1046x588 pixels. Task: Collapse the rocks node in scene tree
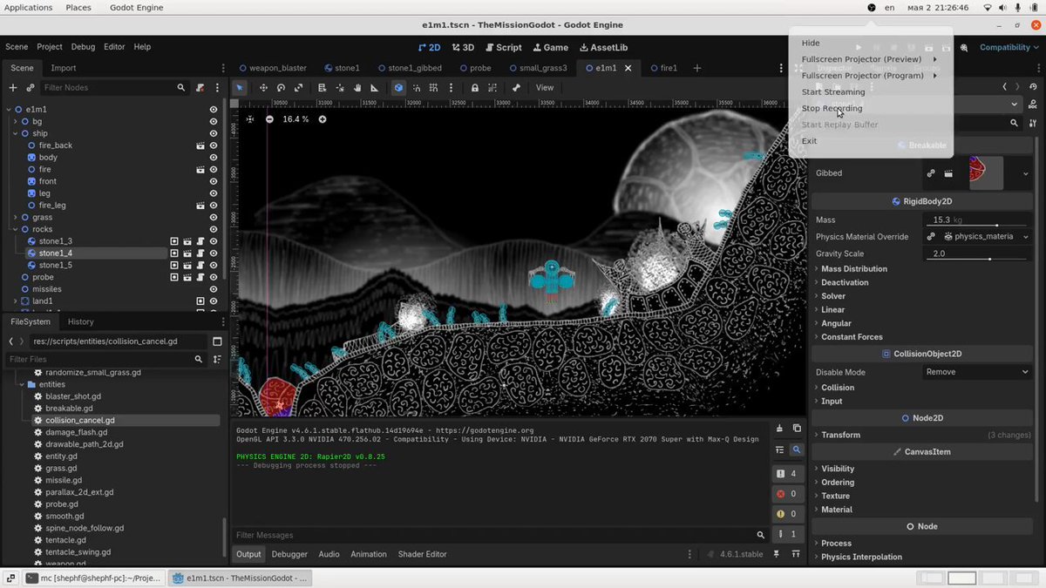(x=16, y=229)
